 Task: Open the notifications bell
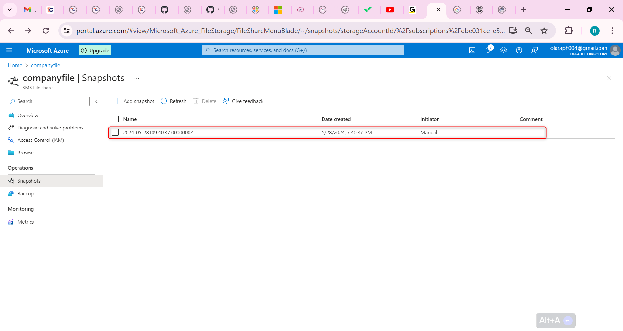coord(488,50)
